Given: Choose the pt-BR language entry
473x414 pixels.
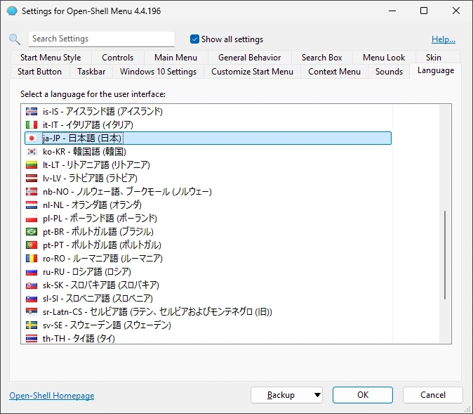Looking at the screenshot, I should click(208, 231).
